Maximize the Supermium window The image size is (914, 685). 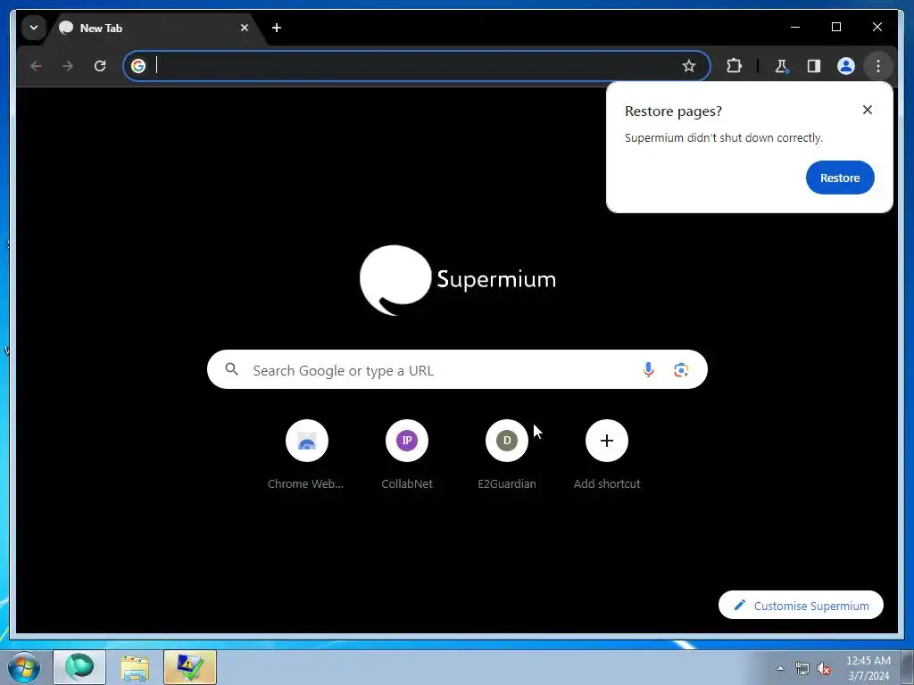pos(835,27)
